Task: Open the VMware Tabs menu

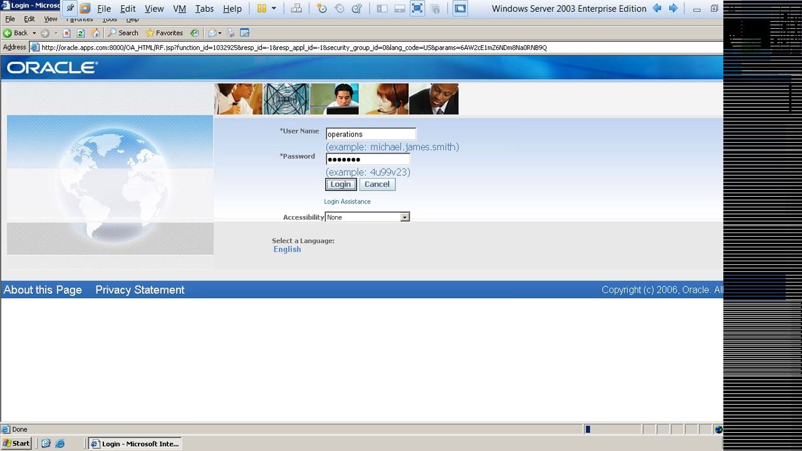Action: click(204, 9)
